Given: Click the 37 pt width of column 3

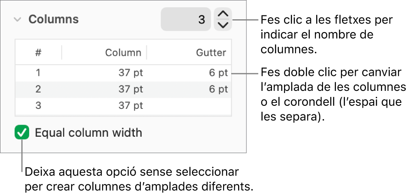Looking at the screenshot, I should click(x=130, y=105).
